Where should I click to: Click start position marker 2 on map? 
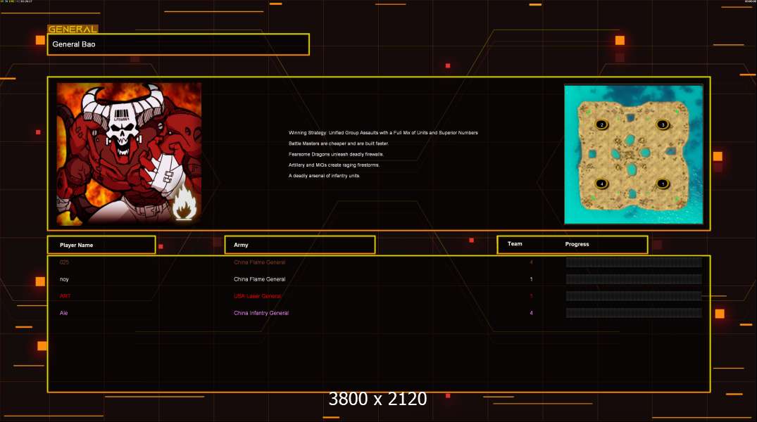coord(601,124)
